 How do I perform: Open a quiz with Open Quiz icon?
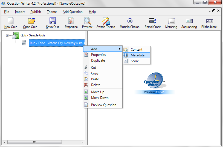tap(31, 21)
